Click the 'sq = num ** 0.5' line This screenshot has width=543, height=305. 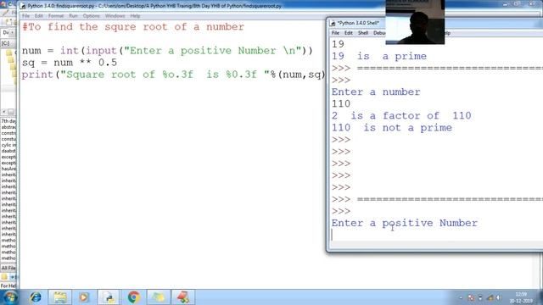point(70,63)
